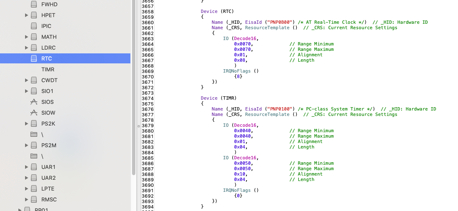This screenshot has width=458, height=211.
Task: Click IRQNoFlags on line 3691
Action: tap(237, 190)
